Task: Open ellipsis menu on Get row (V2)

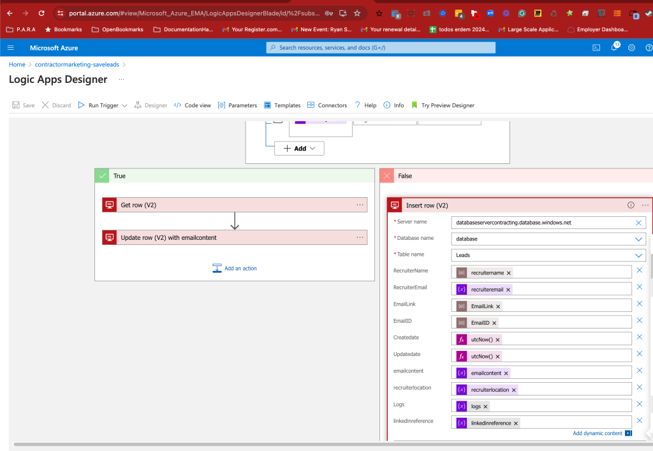Action: 360,205
